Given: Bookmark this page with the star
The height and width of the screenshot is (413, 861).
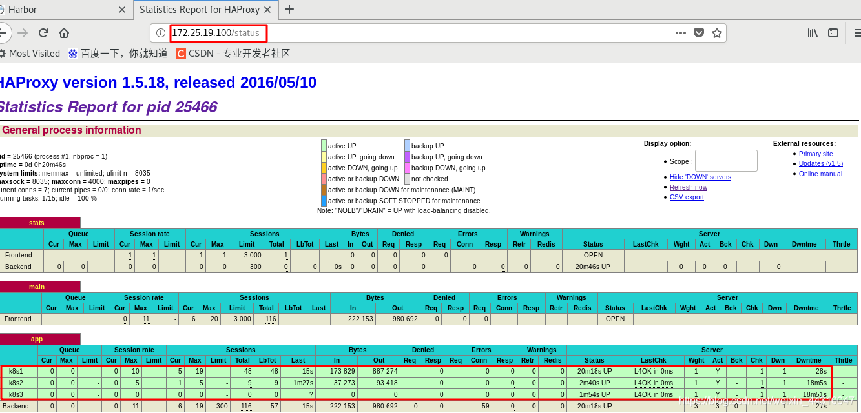Looking at the screenshot, I should coord(717,33).
